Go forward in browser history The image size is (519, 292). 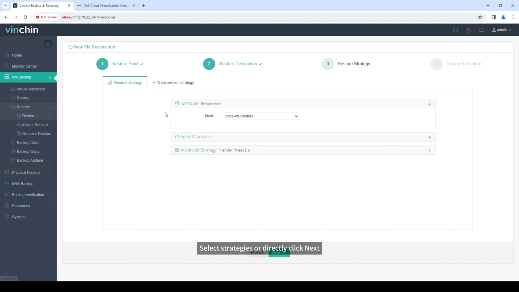[16, 17]
